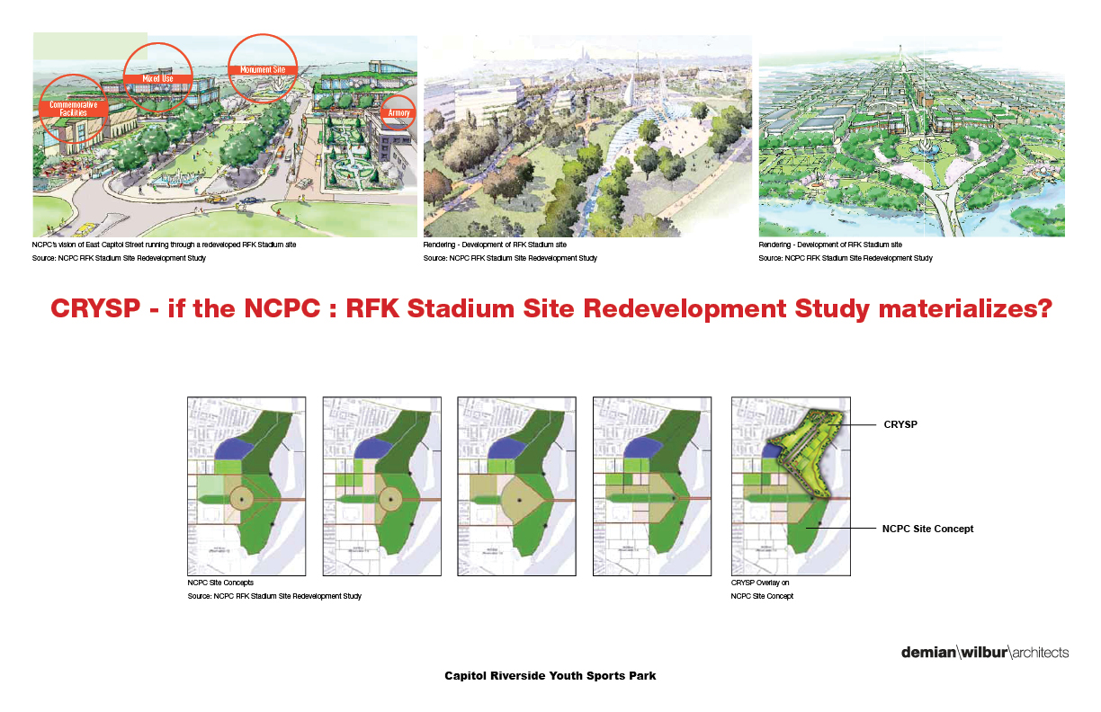Click the "Monument Site" callout label

coord(263,69)
